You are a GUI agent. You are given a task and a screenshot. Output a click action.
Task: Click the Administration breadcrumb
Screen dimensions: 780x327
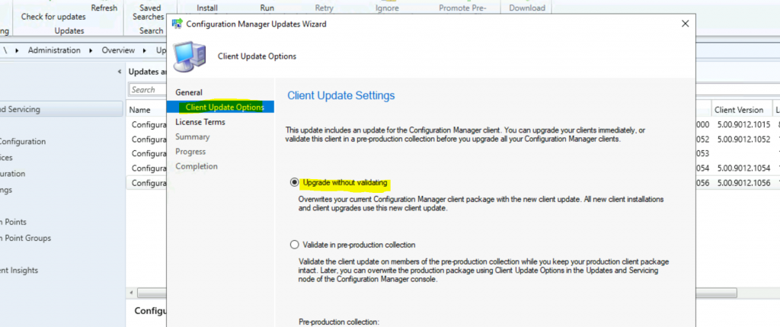click(54, 50)
